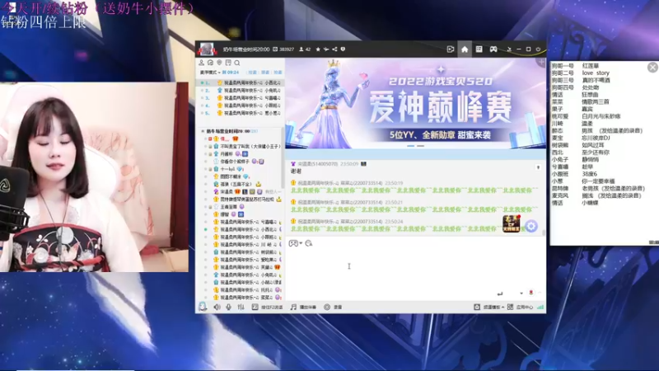This screenshot has height=371, width=659.
Task: Click the 38度6 entry in the song list
Action: click(589, 174)
